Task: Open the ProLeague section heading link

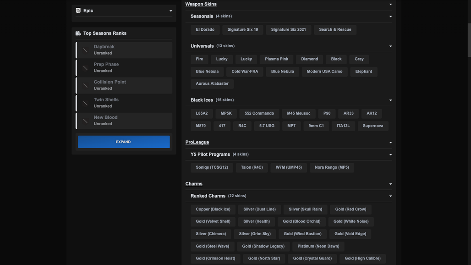Action: [197, 142]
